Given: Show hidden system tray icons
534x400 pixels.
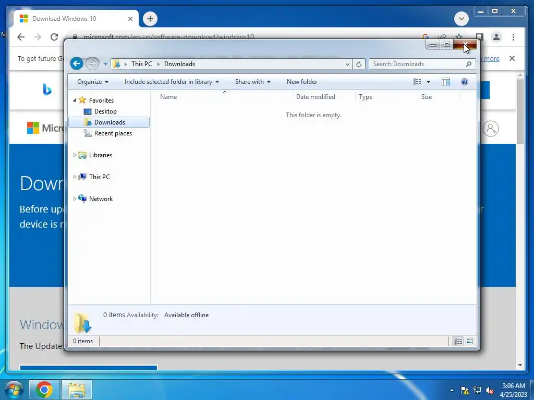Looking at the screenshot, I should (x=452, y=390).
